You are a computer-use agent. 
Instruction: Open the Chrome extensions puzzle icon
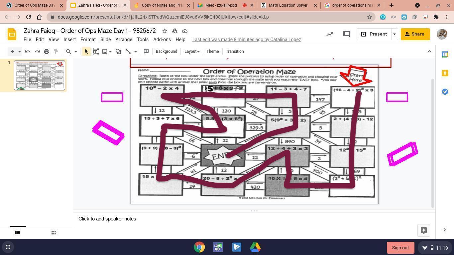(x=436, y=17)
